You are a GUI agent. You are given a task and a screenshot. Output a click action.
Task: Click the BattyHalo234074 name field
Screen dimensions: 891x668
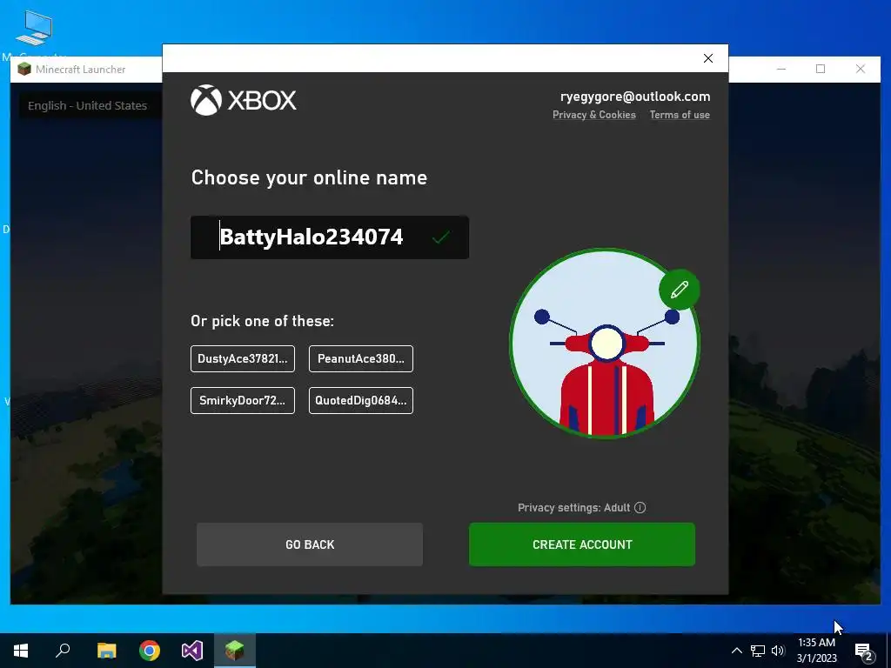[x=330, y=237]
